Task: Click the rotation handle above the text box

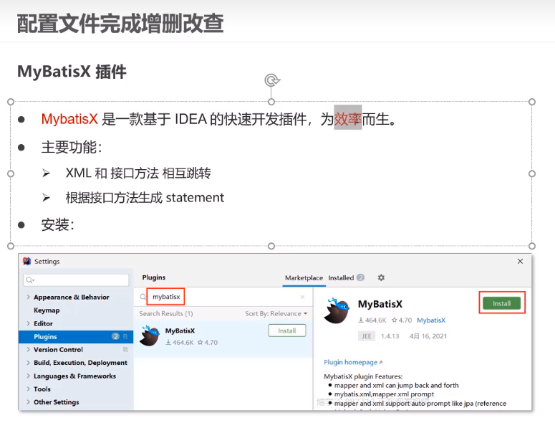Action: click(x=272, y=80)
